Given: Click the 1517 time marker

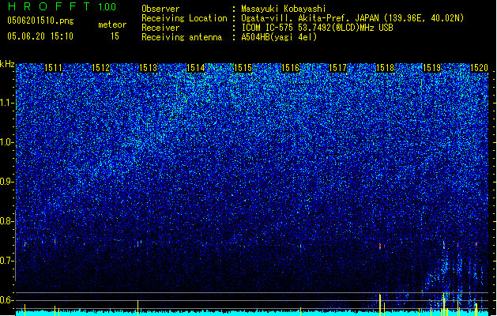Looking at the screenshot, I should 338,68.
